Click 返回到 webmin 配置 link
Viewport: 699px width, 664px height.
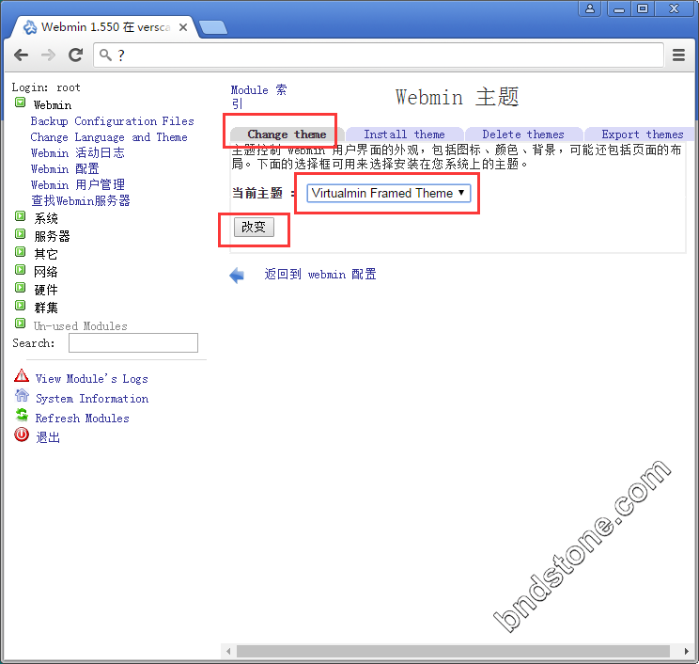coord(320,274)
